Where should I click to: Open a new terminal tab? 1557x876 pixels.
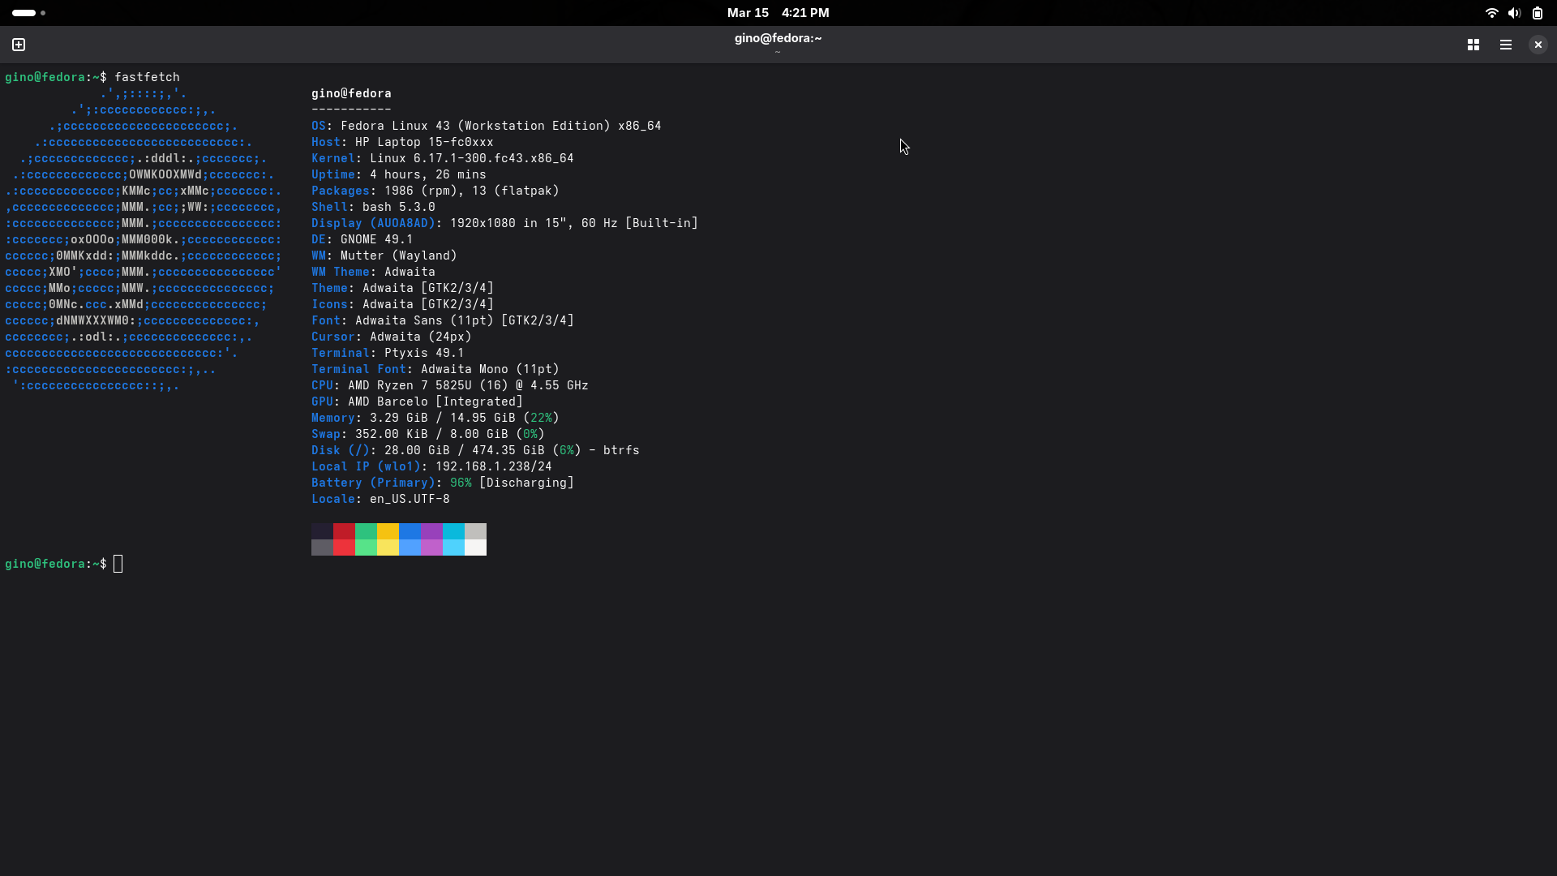[x=19, y=45]
